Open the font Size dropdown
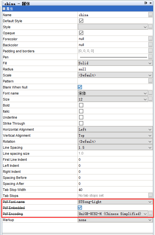 tap(113, 99)
